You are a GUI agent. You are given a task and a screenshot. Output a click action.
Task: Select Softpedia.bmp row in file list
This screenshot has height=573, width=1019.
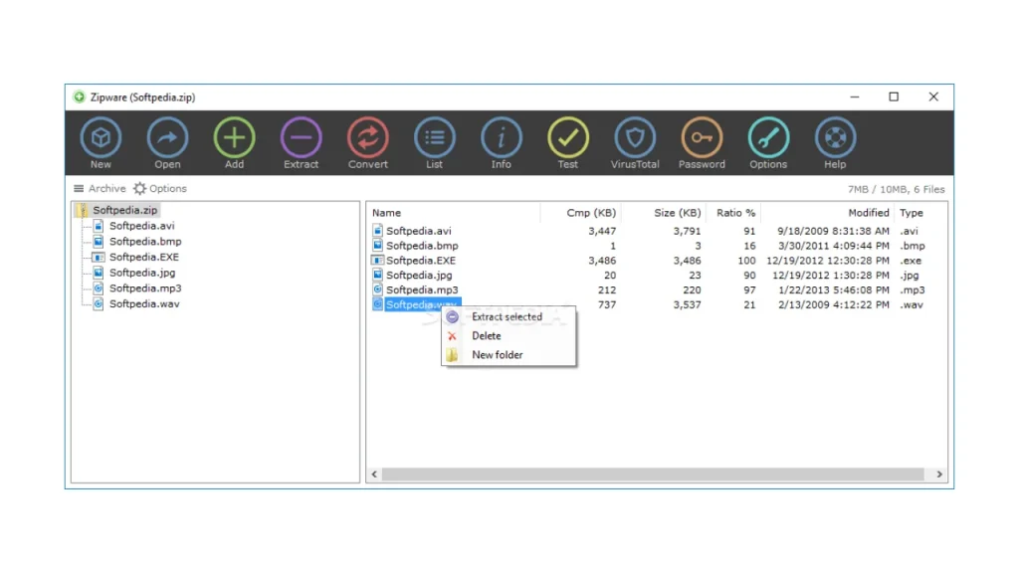[x=657, y=246]
